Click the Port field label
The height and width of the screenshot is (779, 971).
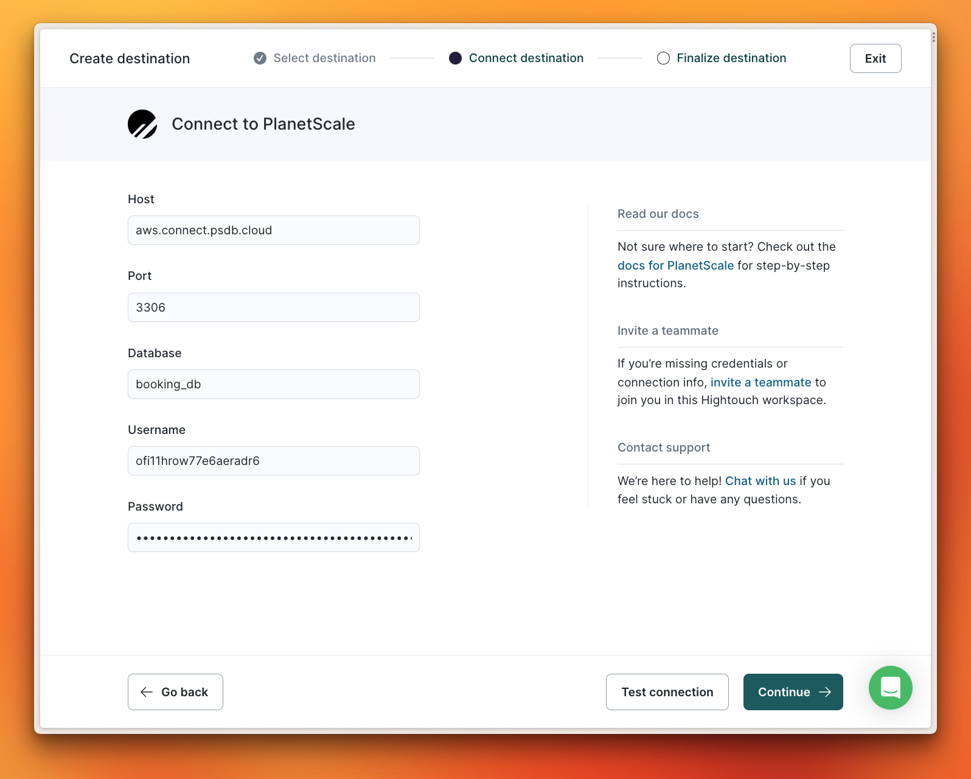[139, 276]
